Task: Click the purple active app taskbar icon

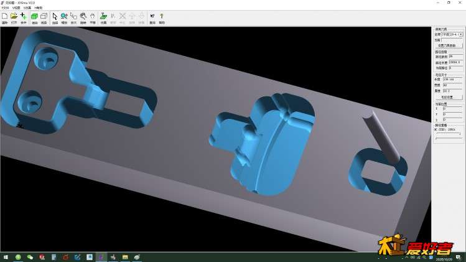Action: pyautogui.click(x=101, y=257)
